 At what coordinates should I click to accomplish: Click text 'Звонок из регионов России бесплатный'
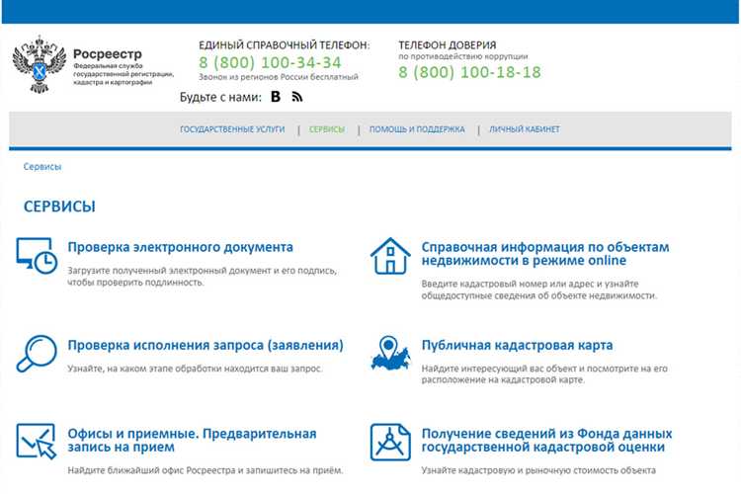pyautogui.click(x=279, y=77)
